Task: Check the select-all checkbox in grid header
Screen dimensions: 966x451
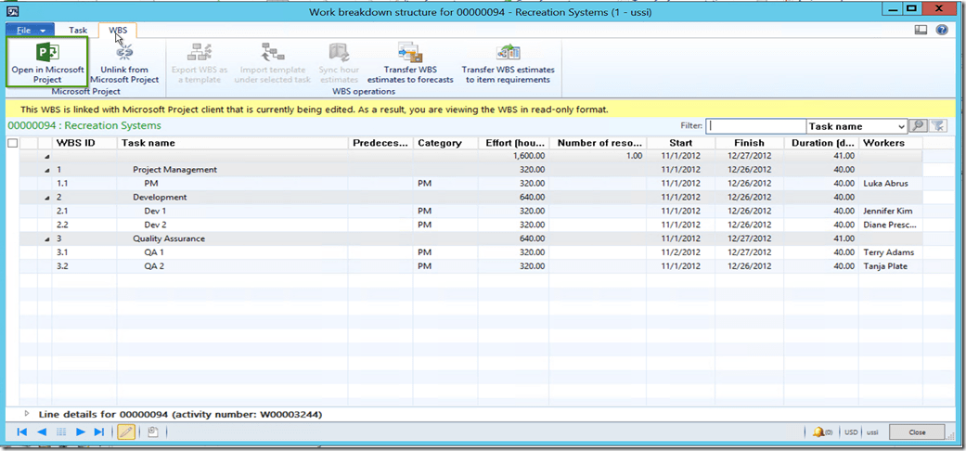Action: tap(12, 143)
